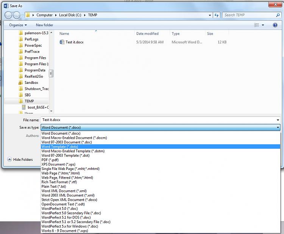Screen dimensions: 284x234
Task: Select WordPerfect 5.0 Secondary File option
Action: coord(161,213)
